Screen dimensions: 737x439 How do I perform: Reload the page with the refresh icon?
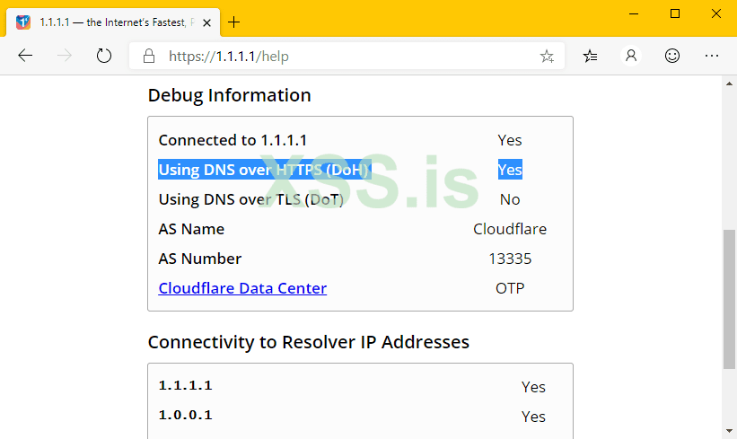(104, 56)
